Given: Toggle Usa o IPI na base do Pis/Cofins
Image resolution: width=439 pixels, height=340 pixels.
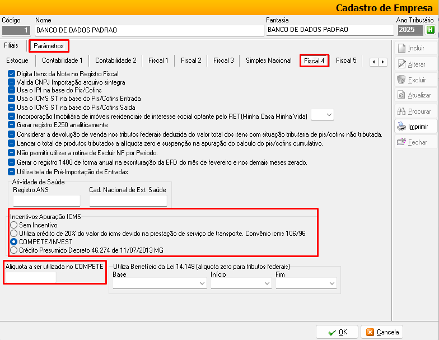Looking at the screenshot, I should click(11, 90).
